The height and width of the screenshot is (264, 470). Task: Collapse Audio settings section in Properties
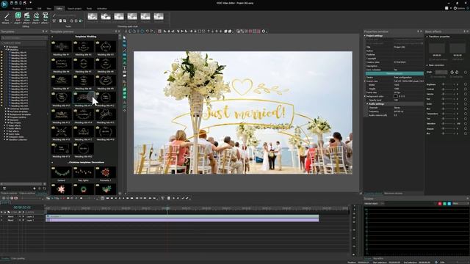click(x=367, y=104)
